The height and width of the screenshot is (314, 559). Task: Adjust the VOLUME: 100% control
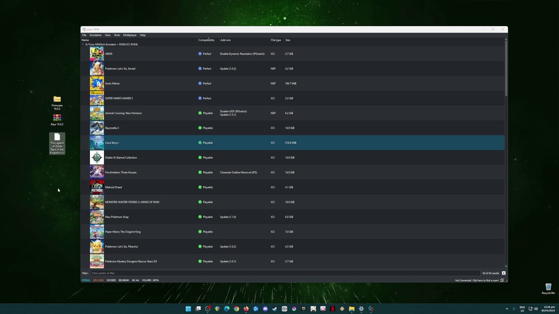click(150, 280)
